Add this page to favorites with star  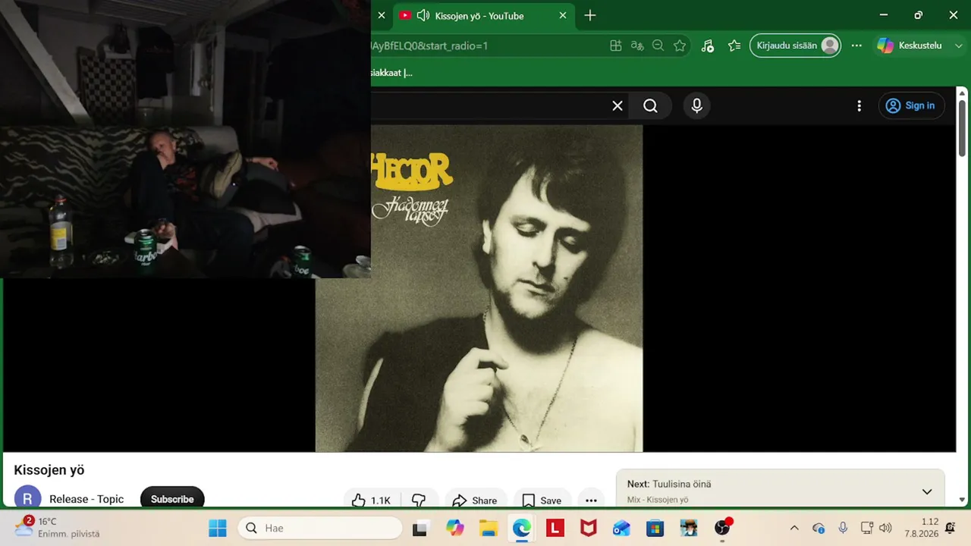pos(680,45)
